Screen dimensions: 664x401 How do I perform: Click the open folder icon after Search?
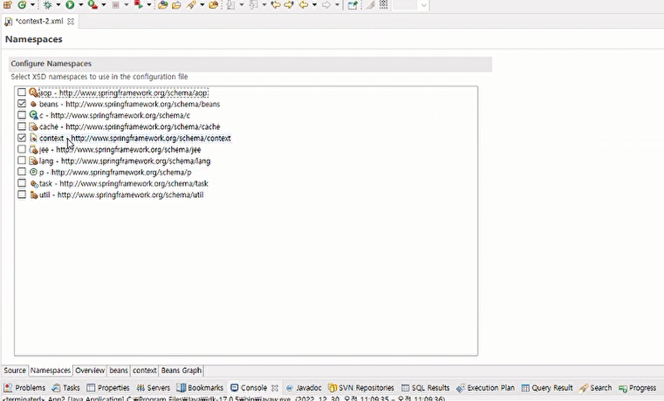214,5
